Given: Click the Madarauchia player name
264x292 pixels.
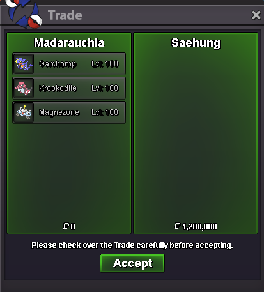Looking at the screenshot, I should click(69, 43).
